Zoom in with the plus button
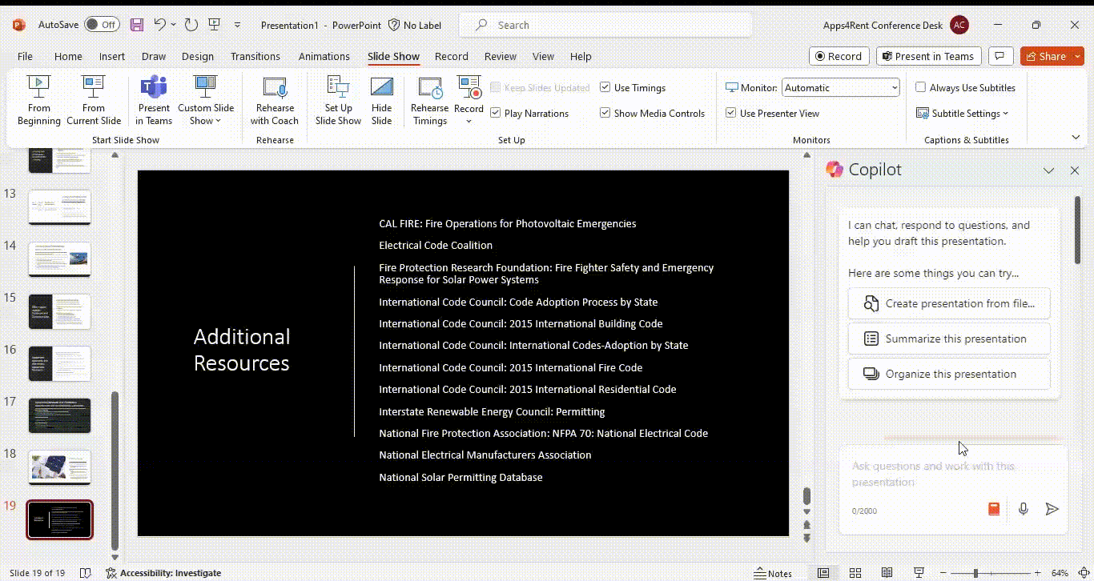Image resolution: width=1094 pixels, height=581 pixels. pos(1037,573)
